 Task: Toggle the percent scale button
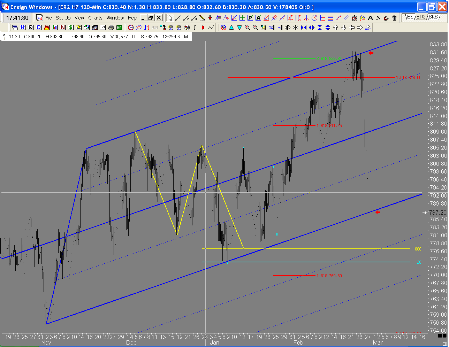point(271,28)
